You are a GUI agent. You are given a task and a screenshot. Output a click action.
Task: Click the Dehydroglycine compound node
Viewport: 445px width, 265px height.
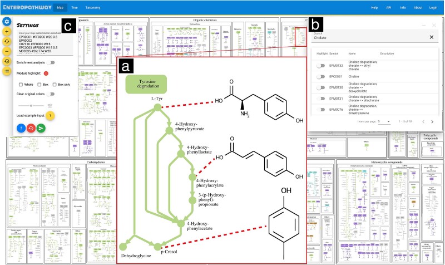123,247
